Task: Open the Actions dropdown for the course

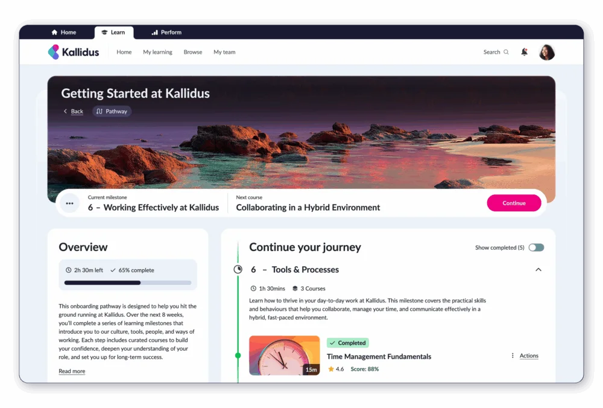Action: (x=529, y=356)
